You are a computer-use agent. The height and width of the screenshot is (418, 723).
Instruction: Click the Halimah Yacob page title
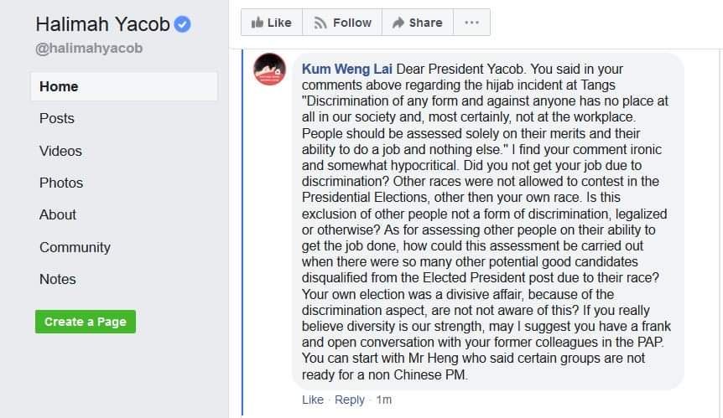101,24
